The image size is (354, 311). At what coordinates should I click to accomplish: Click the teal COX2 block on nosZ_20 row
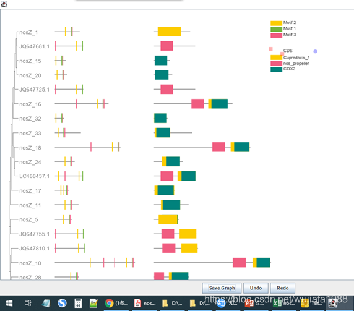click(162, 75)
